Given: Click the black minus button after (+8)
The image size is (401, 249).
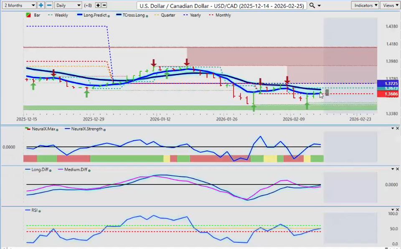Looking at the screenshot, I should click(104, 5).
